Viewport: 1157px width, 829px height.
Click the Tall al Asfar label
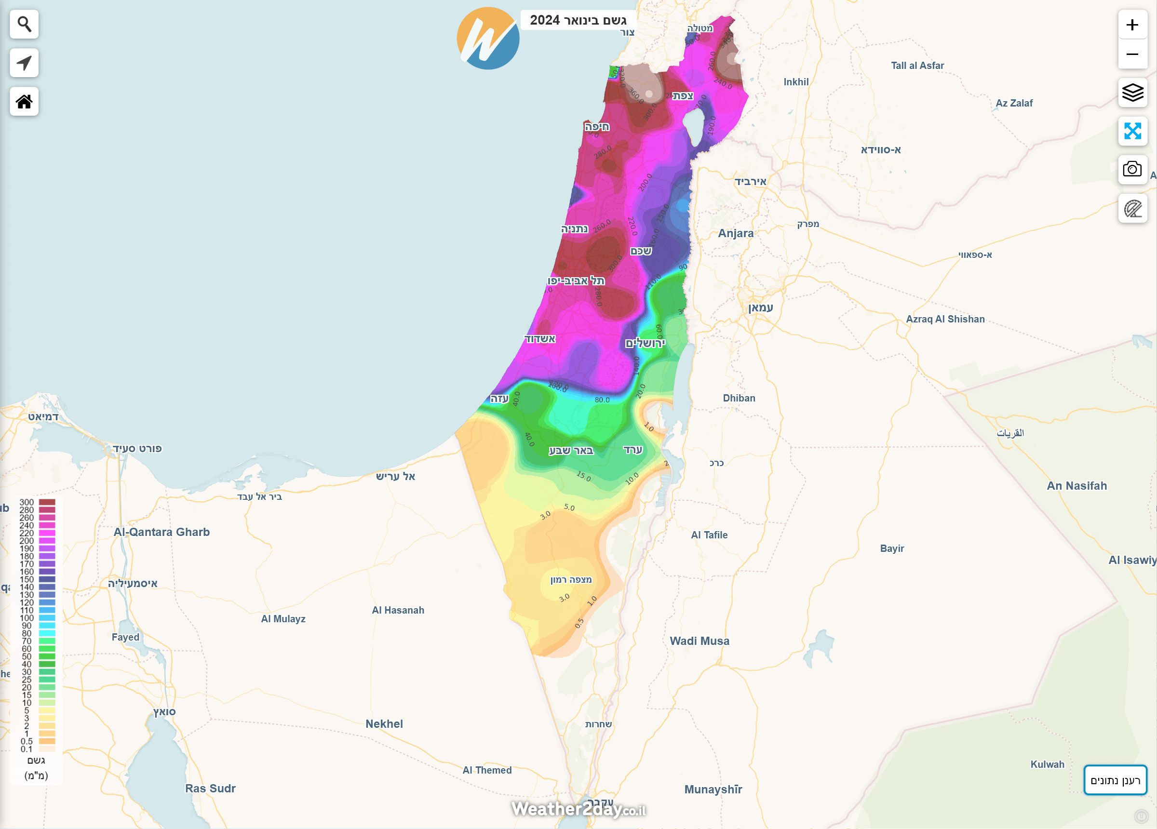tap(917, 65)
